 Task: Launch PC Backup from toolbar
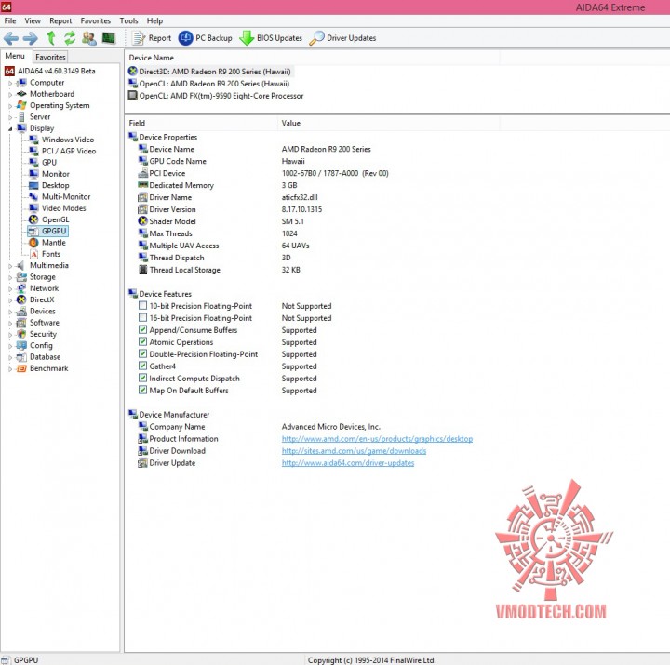pos(205,38)
